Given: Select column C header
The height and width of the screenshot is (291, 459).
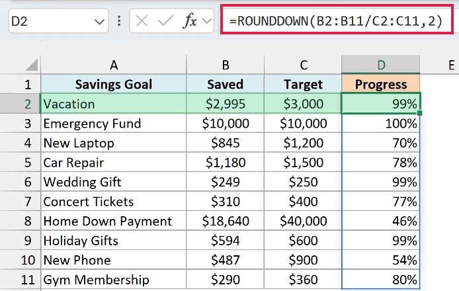Looking at the screenshot, I should pyautogui.click(x=303, y=65).
